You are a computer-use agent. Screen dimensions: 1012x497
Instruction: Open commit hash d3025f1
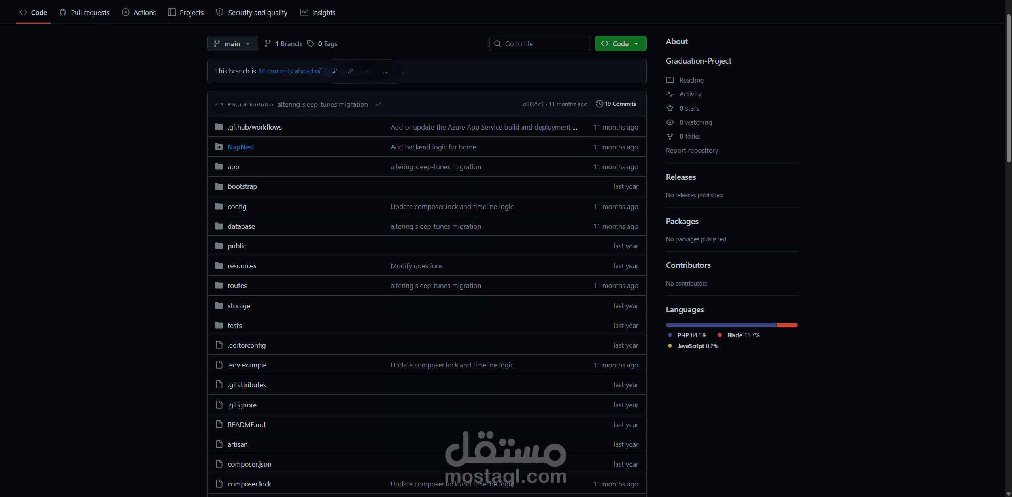click(x=533, y=104)
